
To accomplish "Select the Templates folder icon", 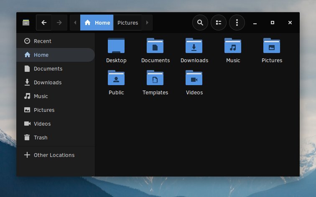I will [x=155, y=78].
